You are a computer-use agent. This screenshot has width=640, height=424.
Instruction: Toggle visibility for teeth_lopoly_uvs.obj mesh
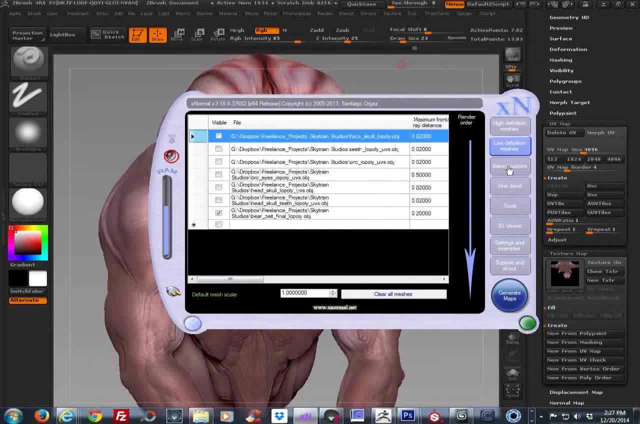tap(218, 148)
